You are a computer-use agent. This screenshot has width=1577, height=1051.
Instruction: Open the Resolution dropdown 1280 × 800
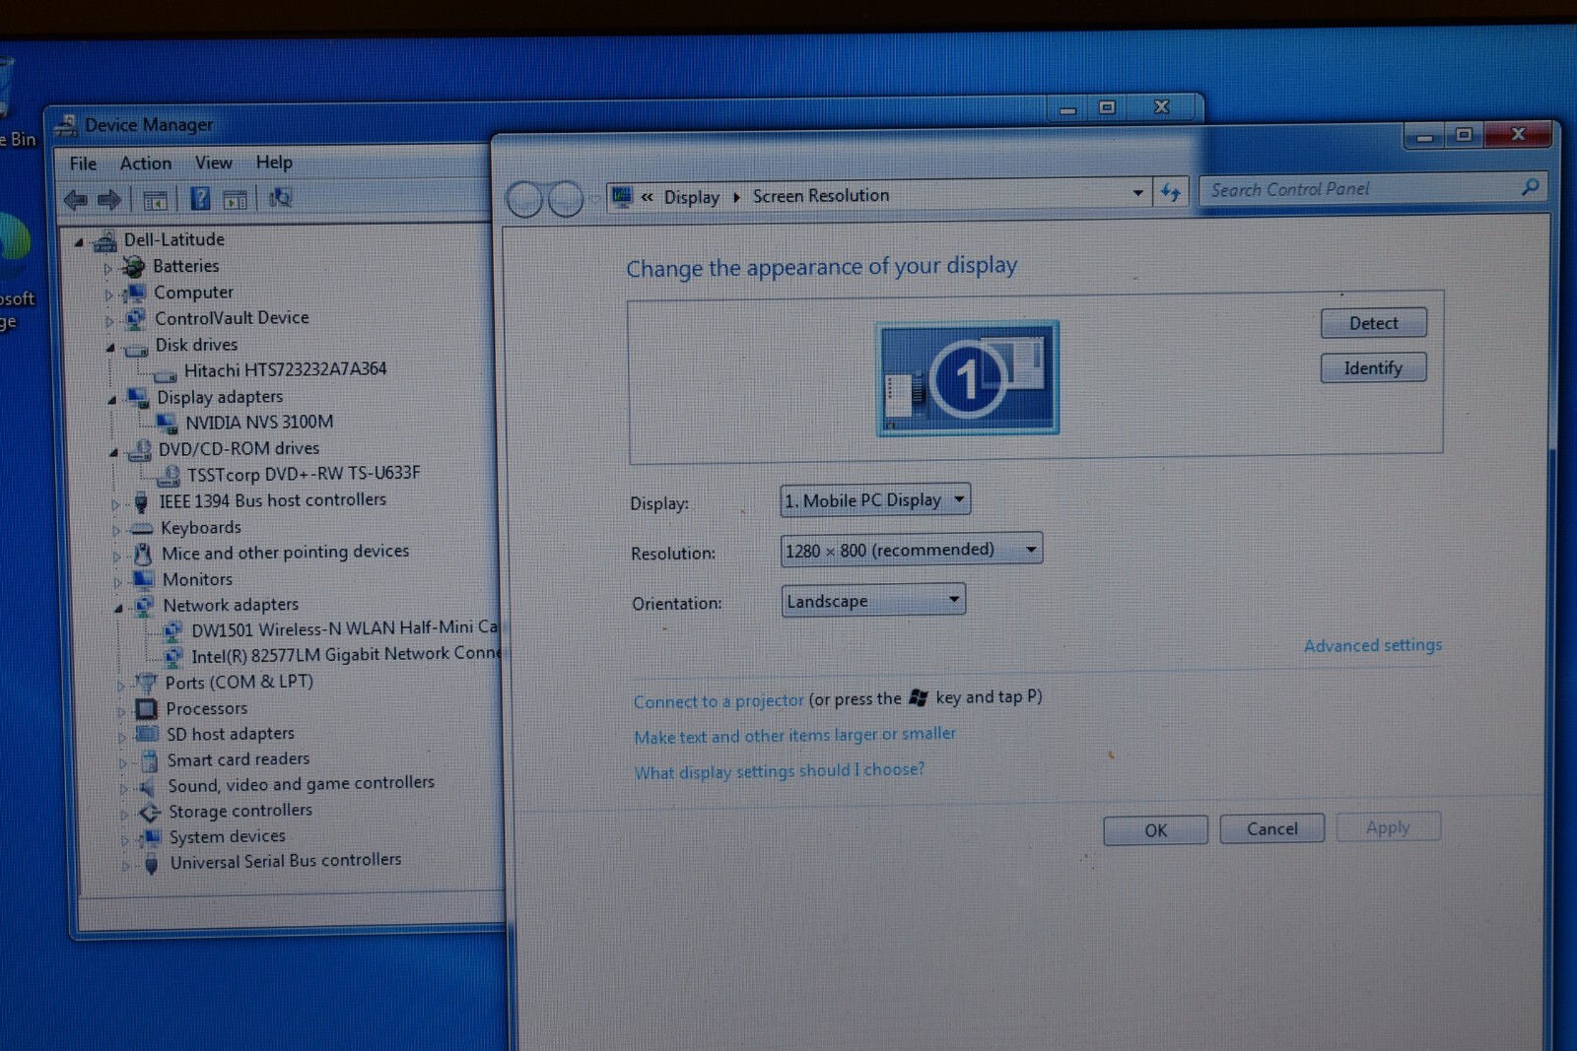tap(912, 550)
